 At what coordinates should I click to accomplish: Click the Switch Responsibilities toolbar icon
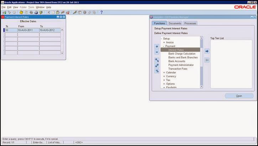31,12
